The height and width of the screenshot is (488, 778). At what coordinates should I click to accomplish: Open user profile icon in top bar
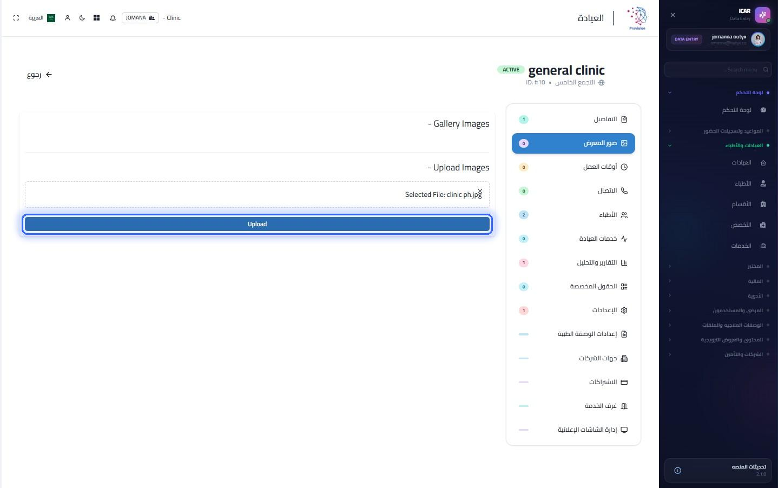68,18
